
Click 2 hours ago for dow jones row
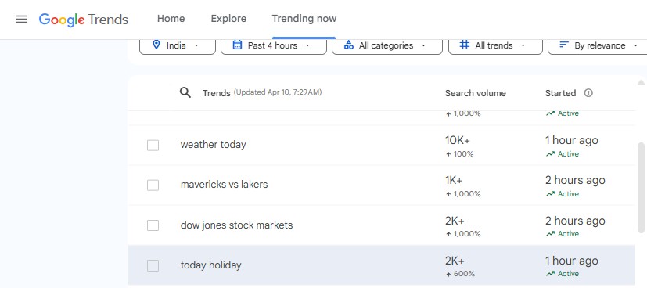click(575, 221)
